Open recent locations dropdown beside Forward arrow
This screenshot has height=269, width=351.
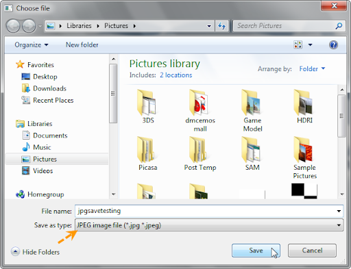click(x=40, y=26)
